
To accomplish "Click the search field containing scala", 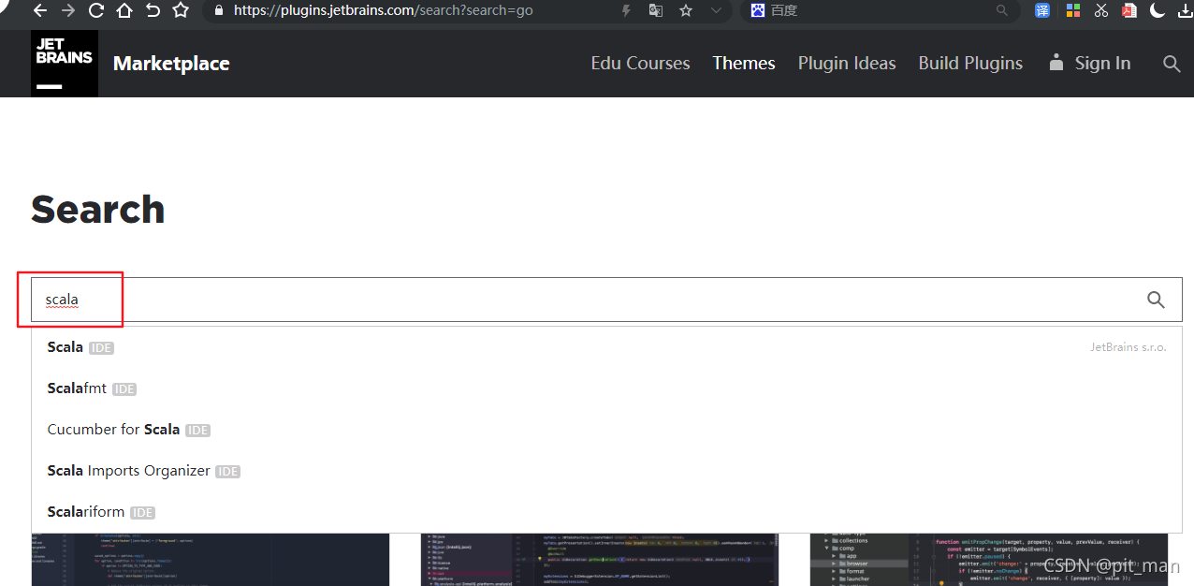I will point(606,300).
